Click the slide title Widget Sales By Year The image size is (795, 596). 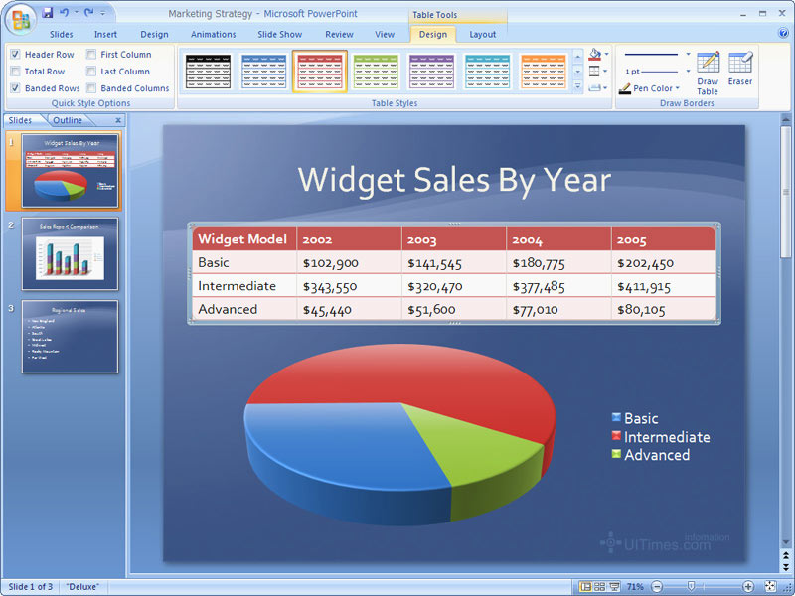pos(454,180)
